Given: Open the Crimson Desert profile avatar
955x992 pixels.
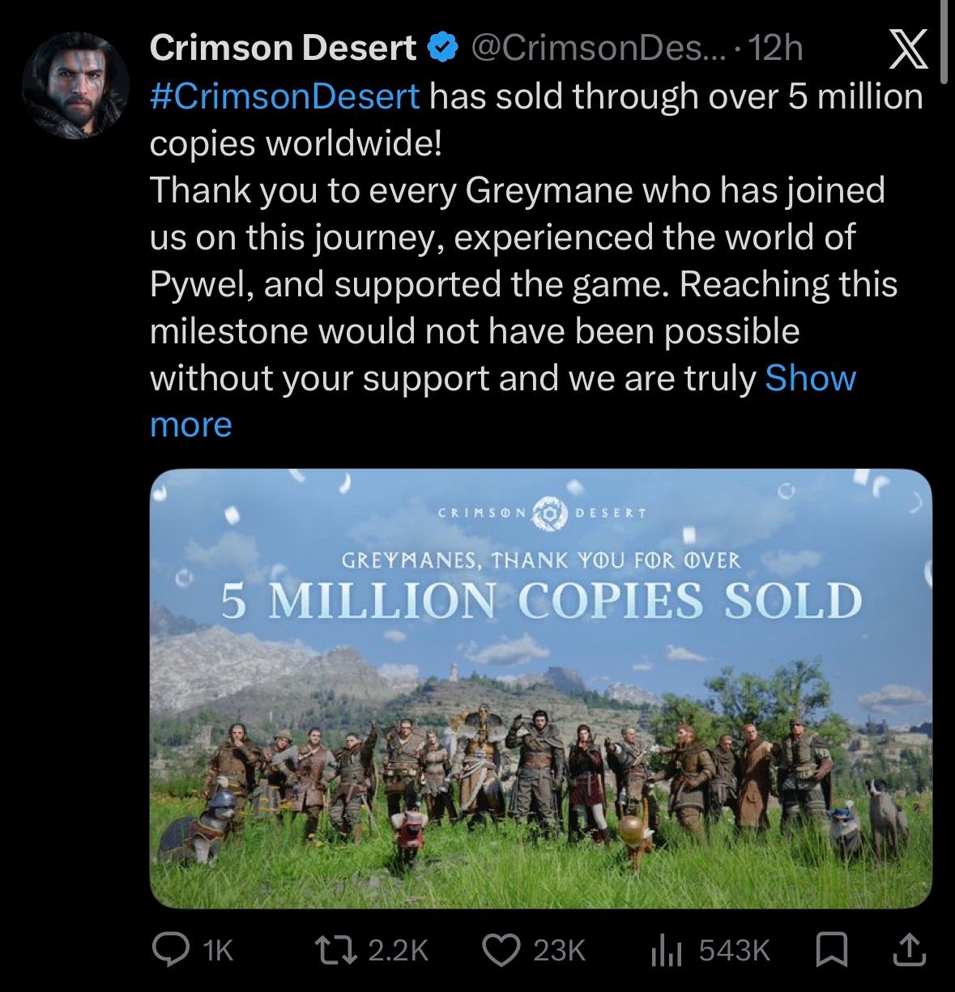Looking at the screenshot, I should 75,85.
